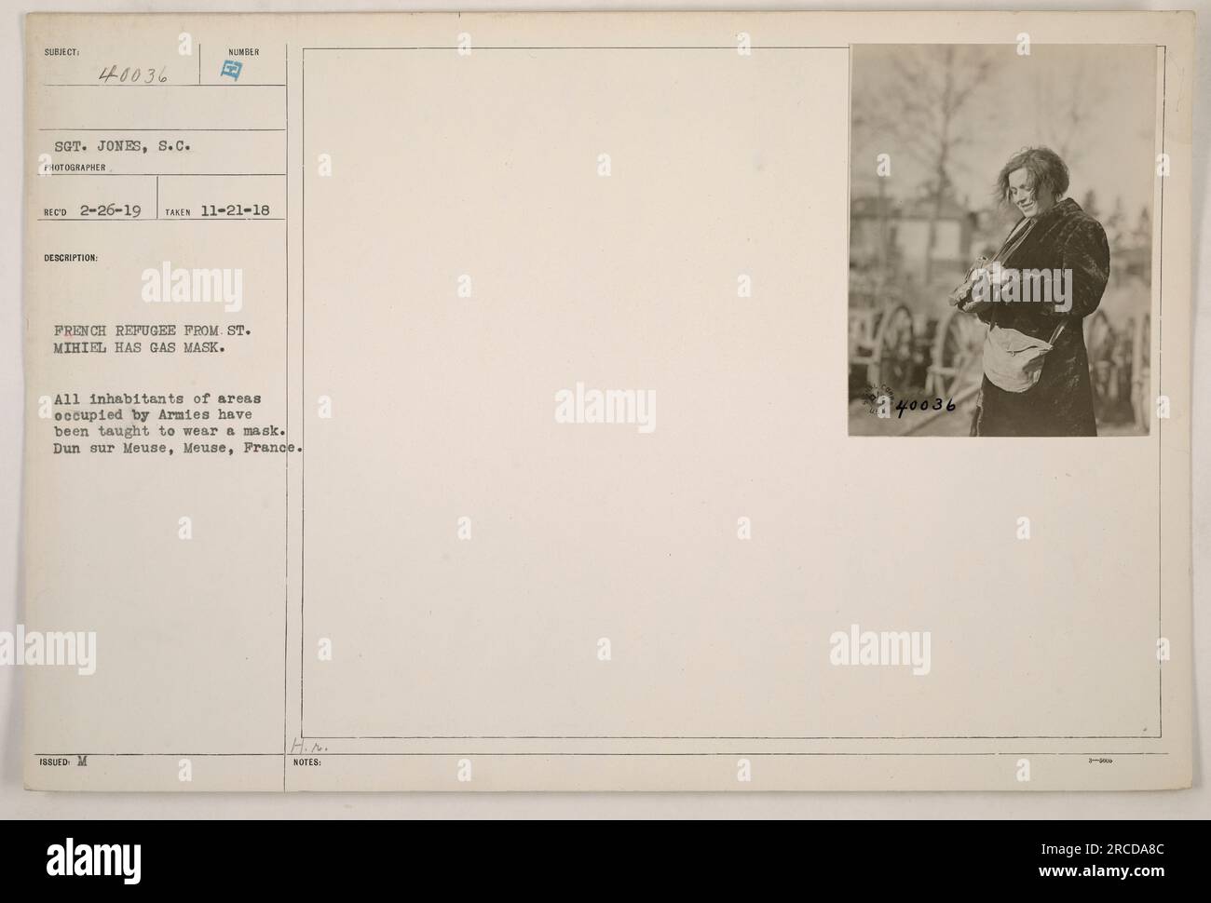
Task: Click the Dun sur Meuse location line
Action: [x=180, y=448]
